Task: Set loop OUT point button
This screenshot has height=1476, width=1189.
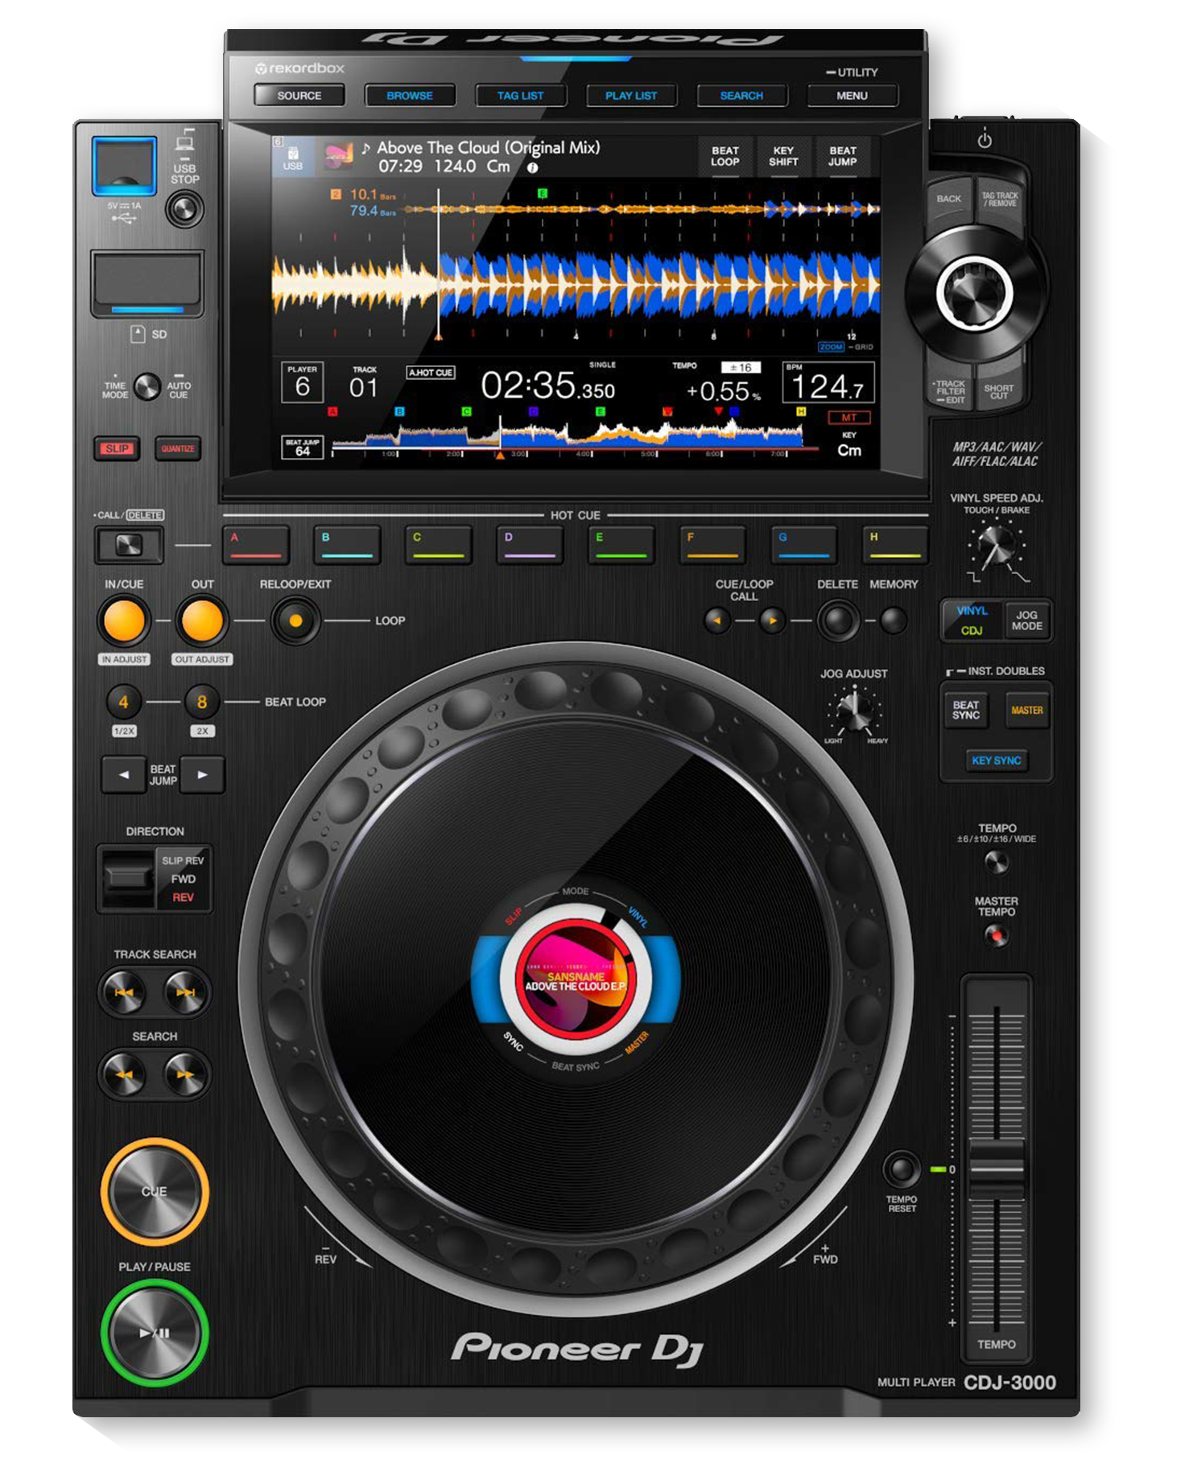Action: point(202,620)
